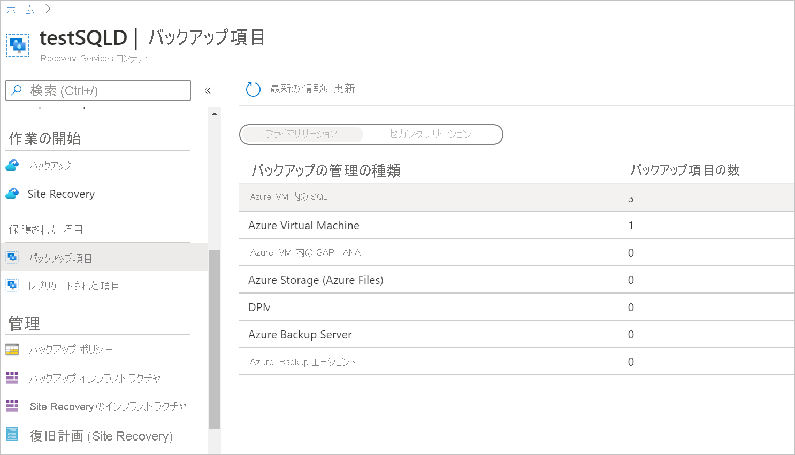Click the table icon beside バックアップ ポリシー
The image size is (795, 455).
coord(12,350)
